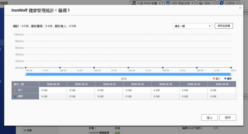
Task: Click the 健康 link in background window
Action: 117,133
